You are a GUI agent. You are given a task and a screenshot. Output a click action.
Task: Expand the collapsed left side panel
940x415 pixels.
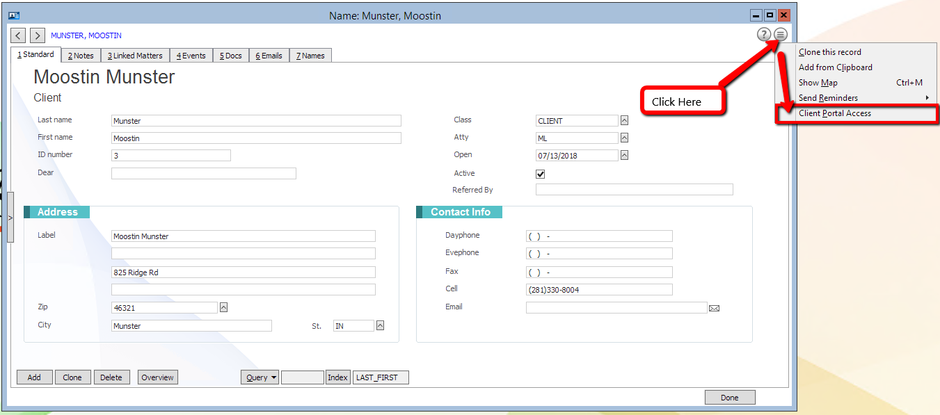tap(10, 217)
